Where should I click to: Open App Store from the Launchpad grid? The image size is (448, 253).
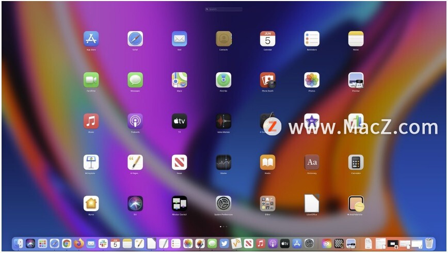(91, 39)
